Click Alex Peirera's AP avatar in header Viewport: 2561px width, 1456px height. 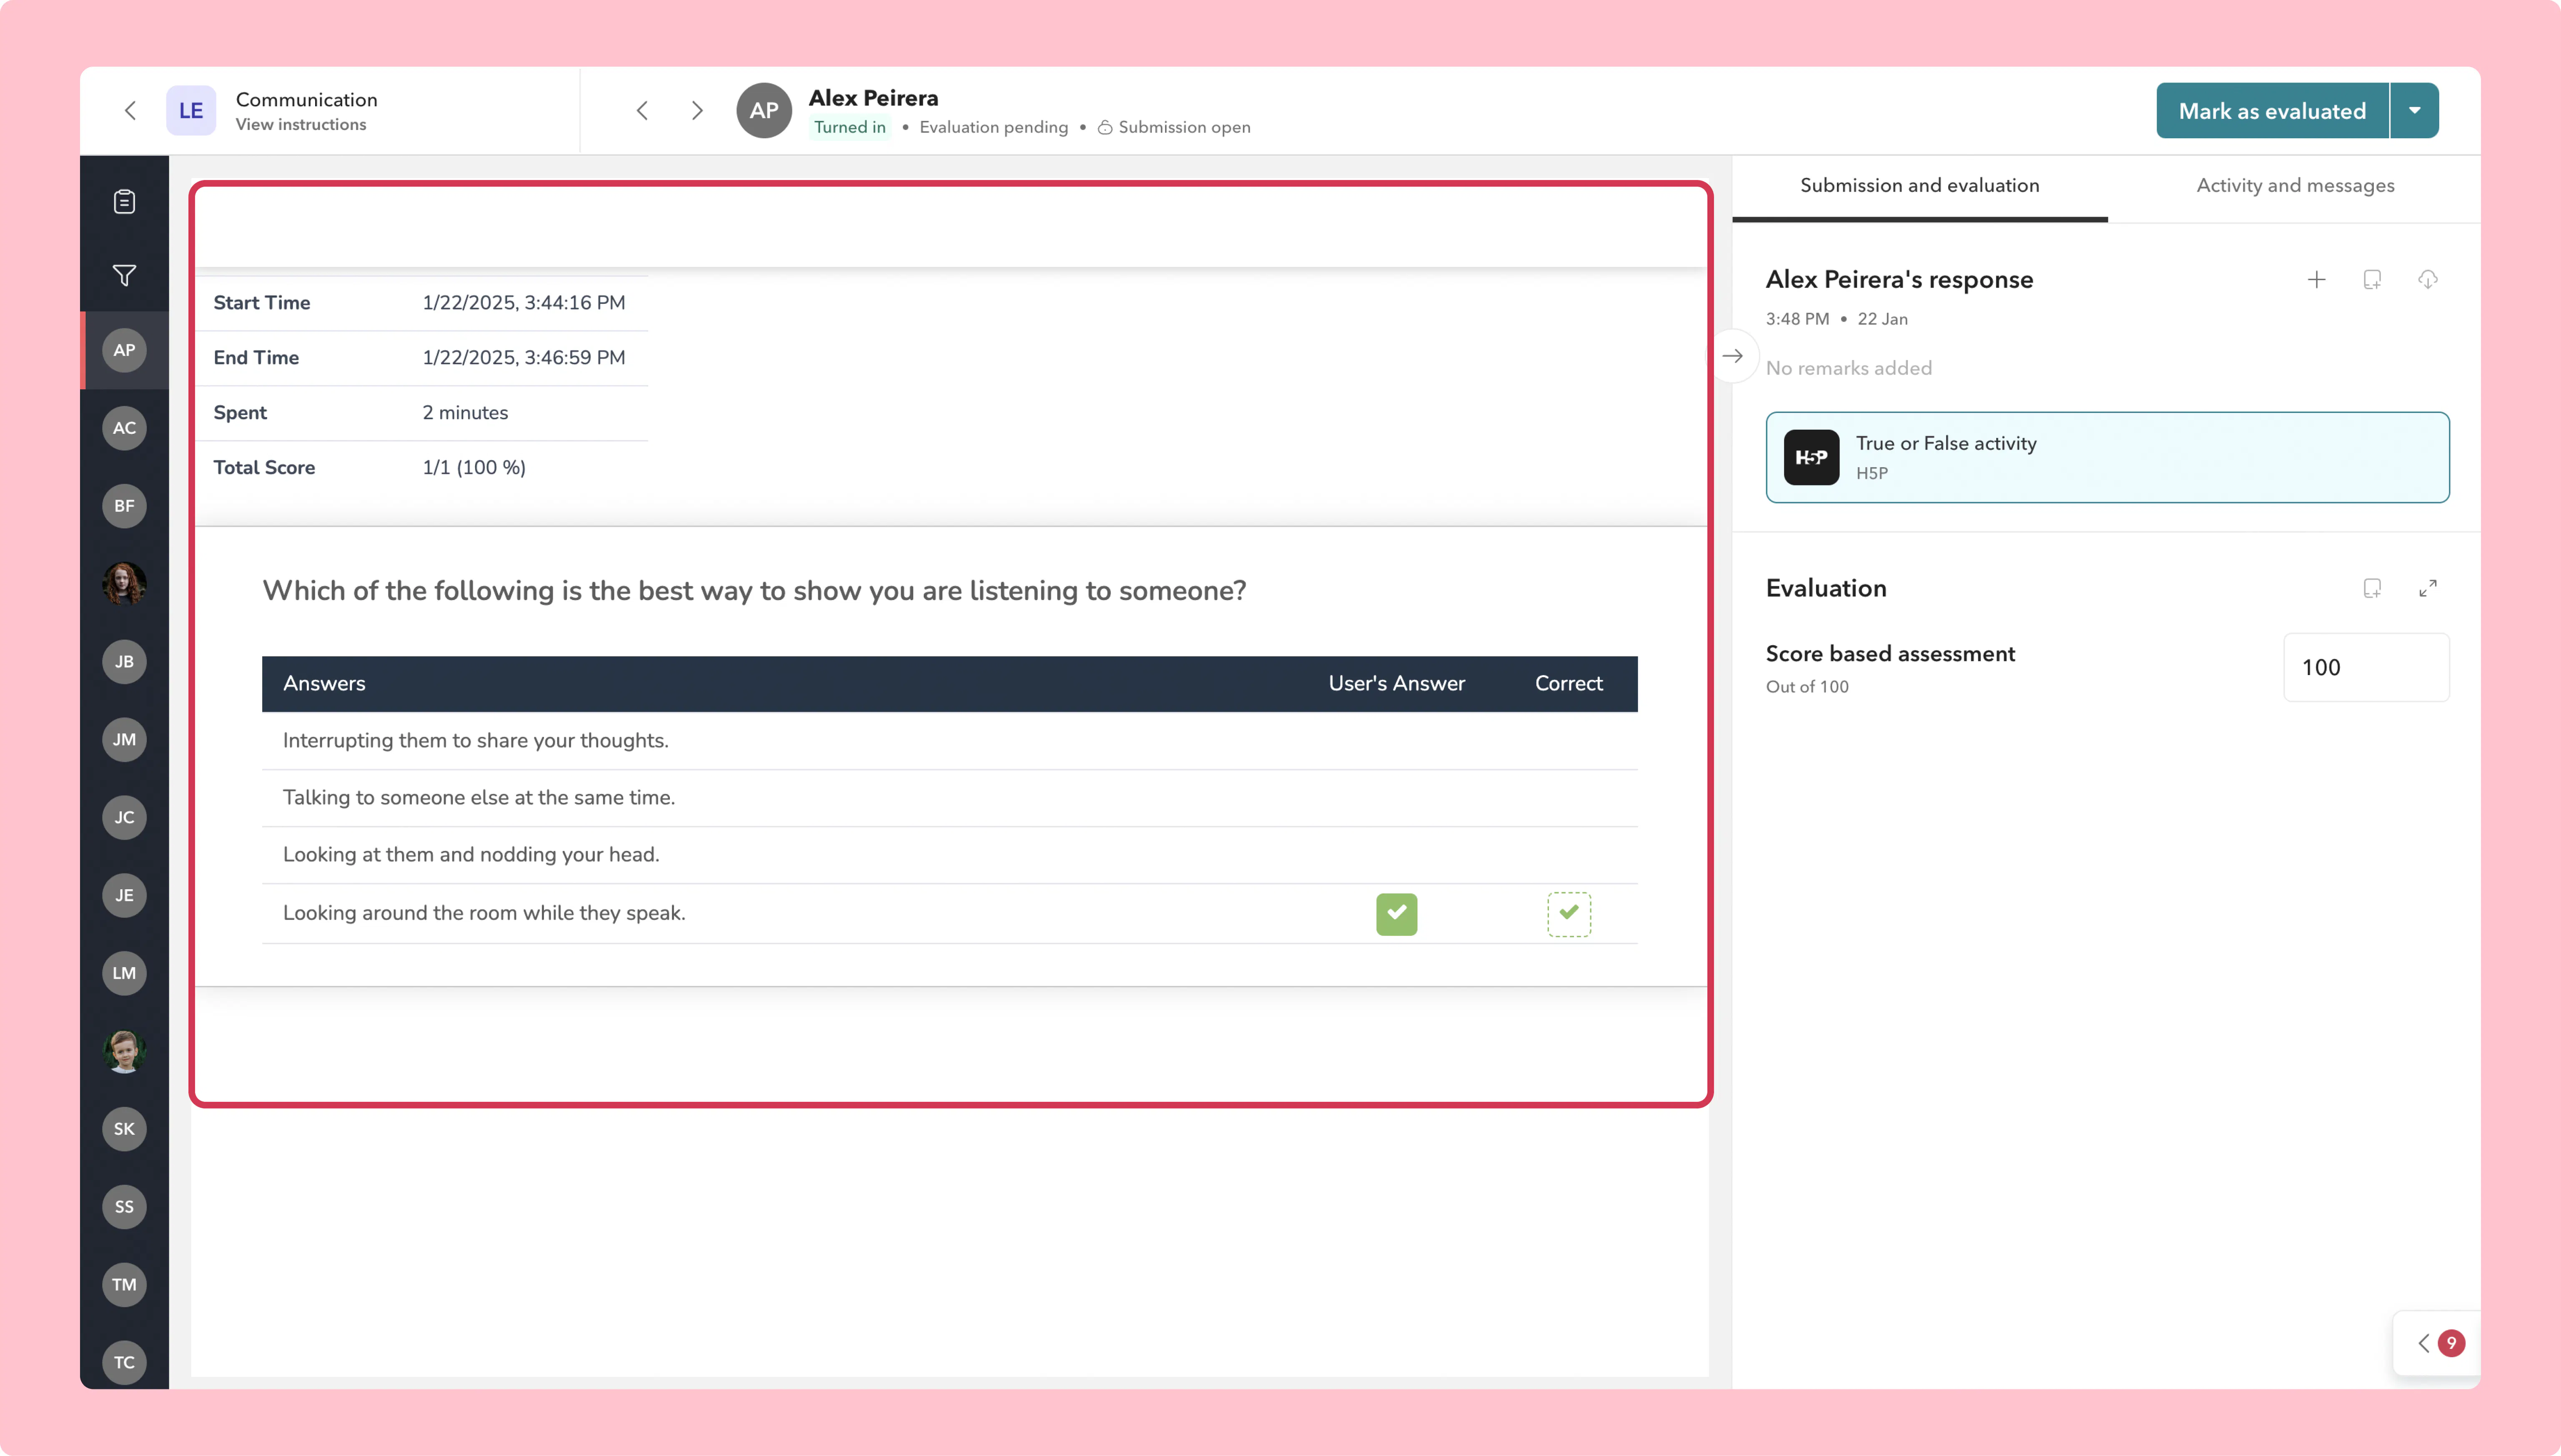tap(764, 110)
